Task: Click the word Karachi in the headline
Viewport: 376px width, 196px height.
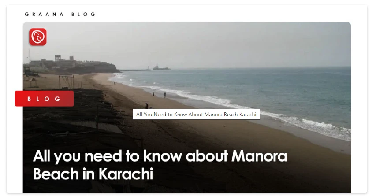Action: [x=126, y=174]
